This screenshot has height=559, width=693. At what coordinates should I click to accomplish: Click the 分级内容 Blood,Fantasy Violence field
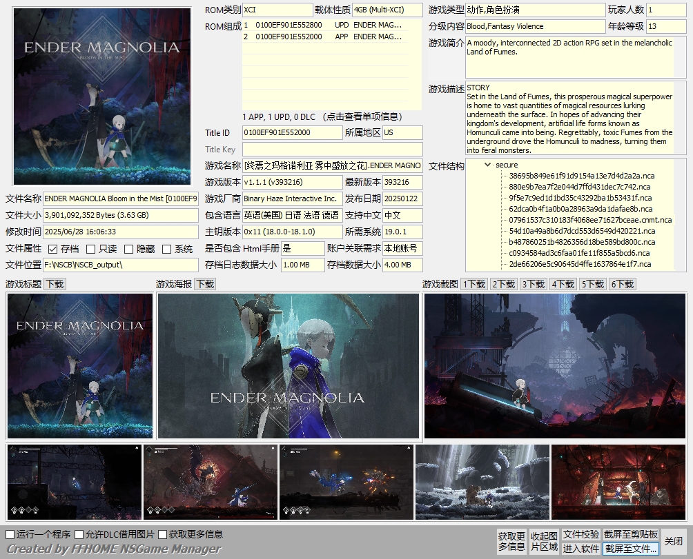point(535,26)
